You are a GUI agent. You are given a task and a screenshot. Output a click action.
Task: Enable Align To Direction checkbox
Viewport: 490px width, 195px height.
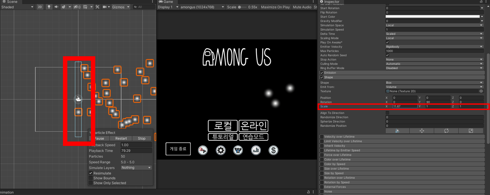(387, 113)
